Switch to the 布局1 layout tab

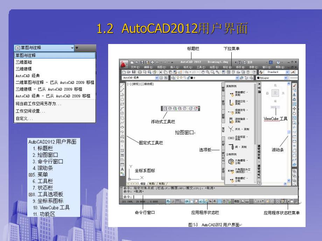[x=152, y=183]
